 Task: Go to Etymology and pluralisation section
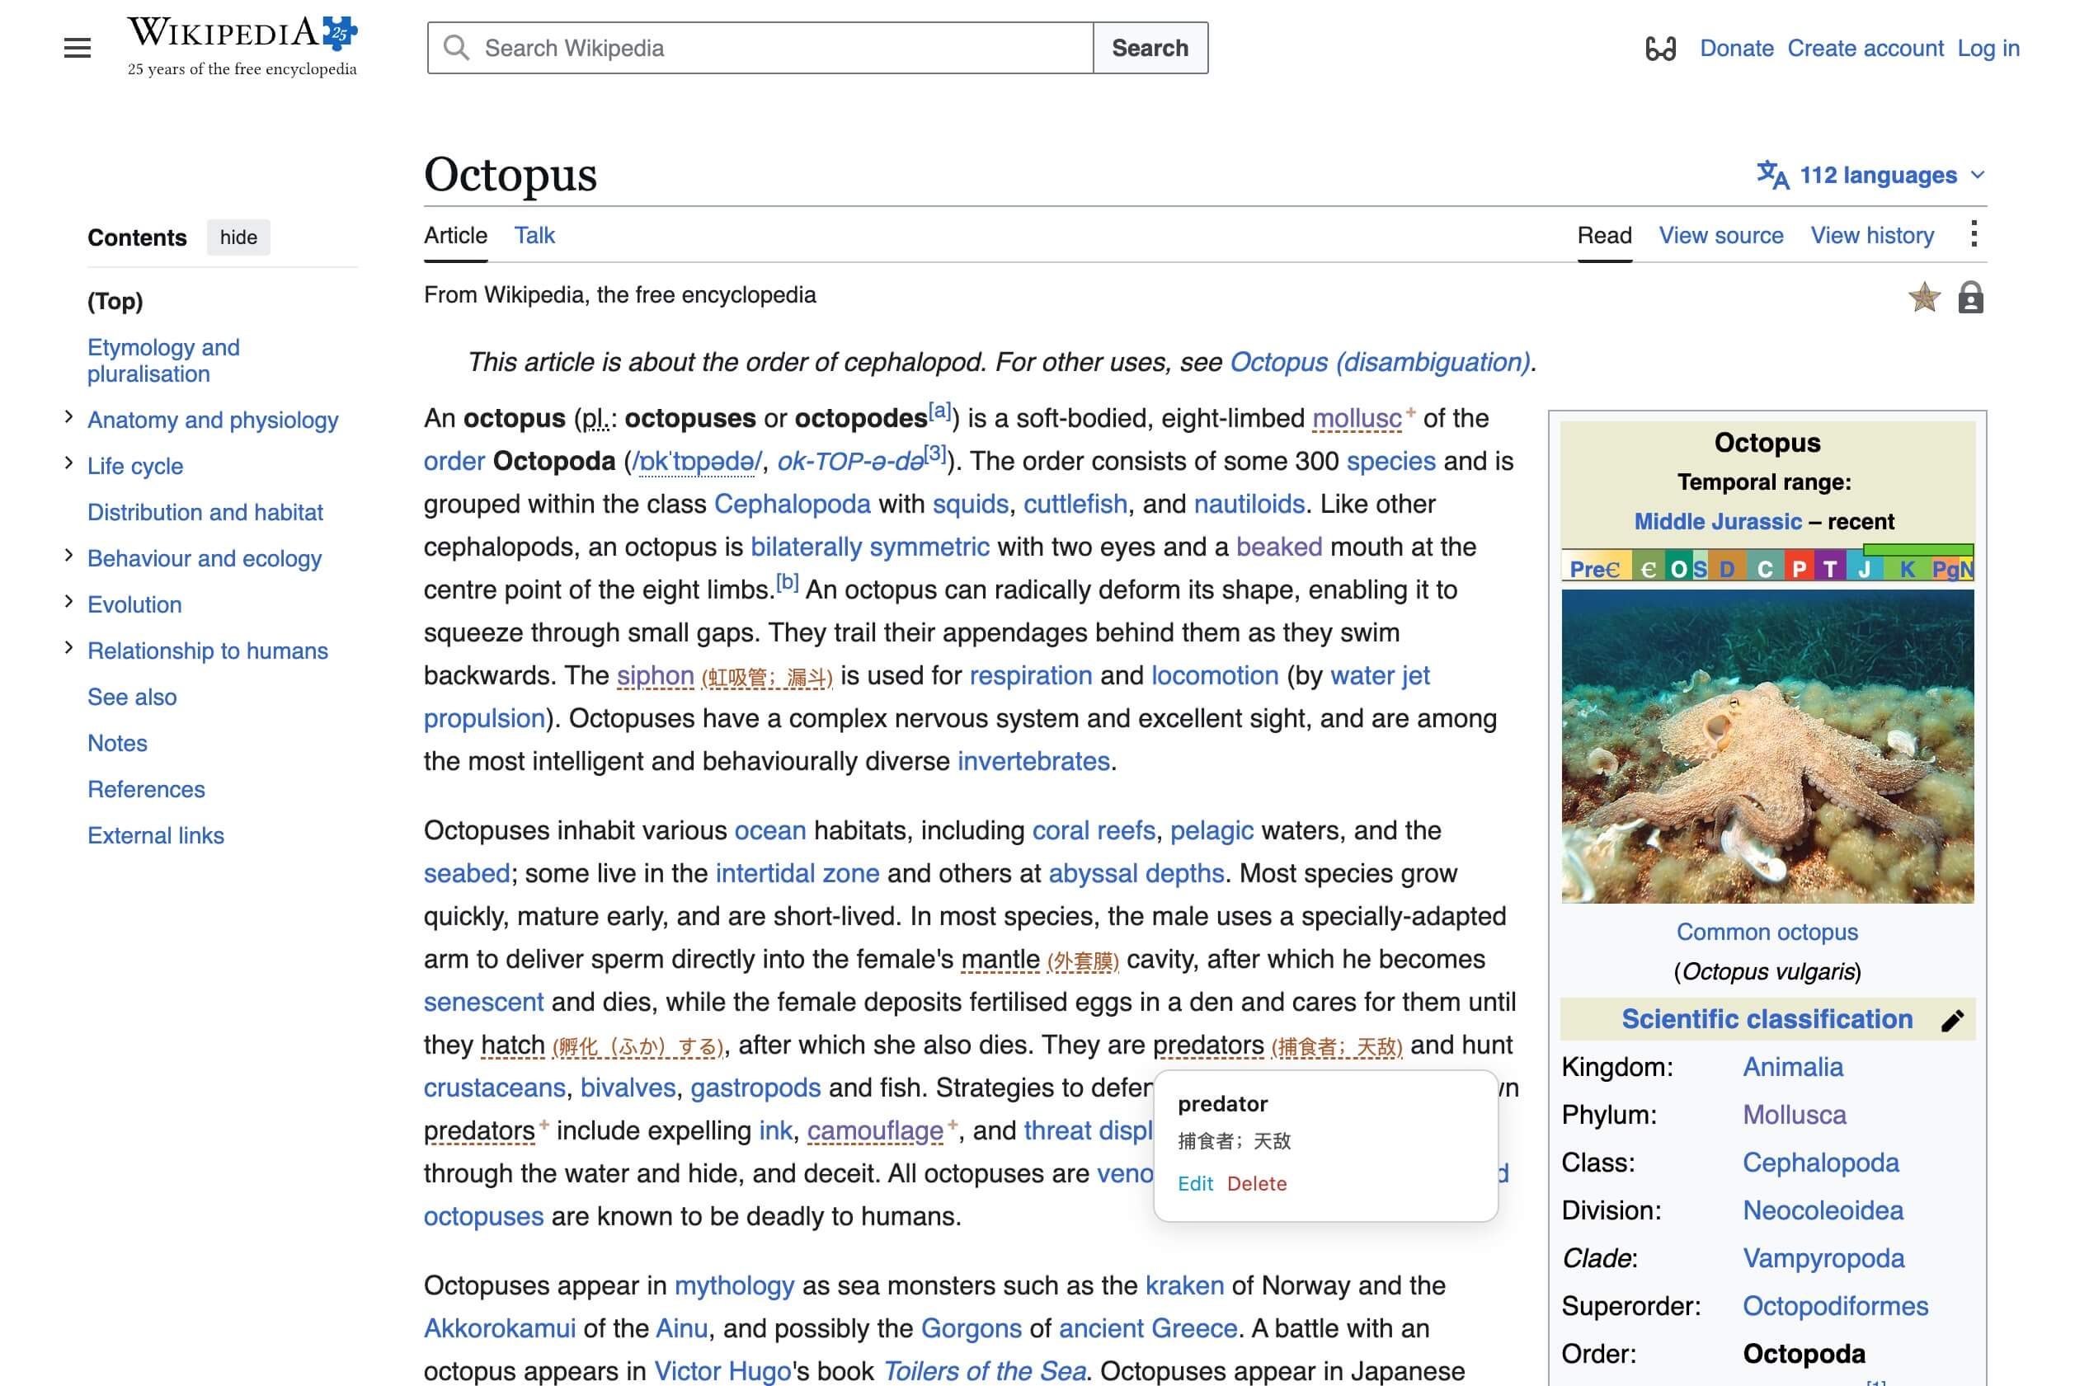click(163, 360)
